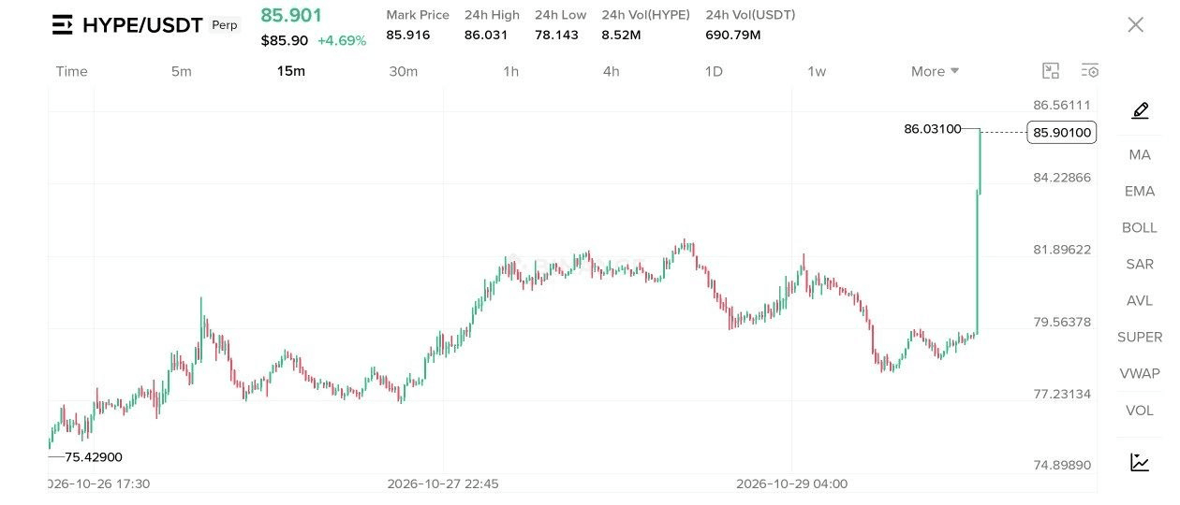Switch to the 5m timeframe
1180x505 pixels.
182,72
